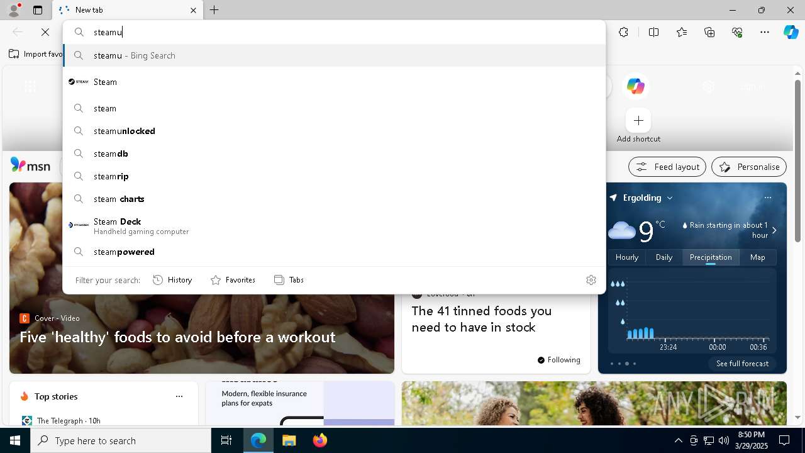The image size is (805, 453).
Task: Stop loading the page
Action: (45, 32)
